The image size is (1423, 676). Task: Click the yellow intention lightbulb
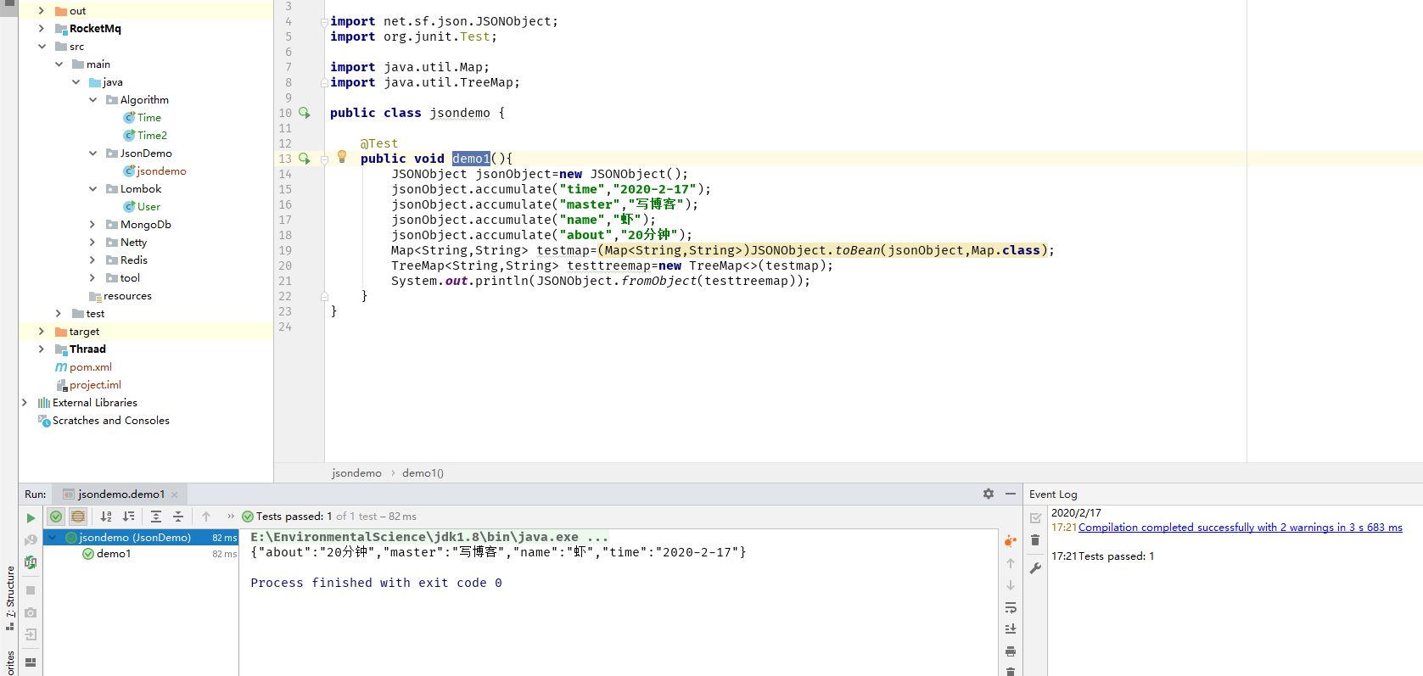coord(342,157)
